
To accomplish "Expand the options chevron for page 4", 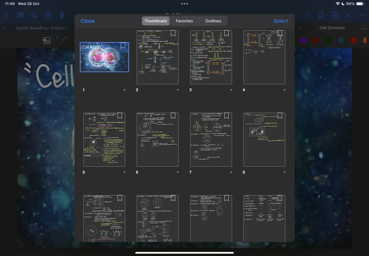I will coord(284,90).
